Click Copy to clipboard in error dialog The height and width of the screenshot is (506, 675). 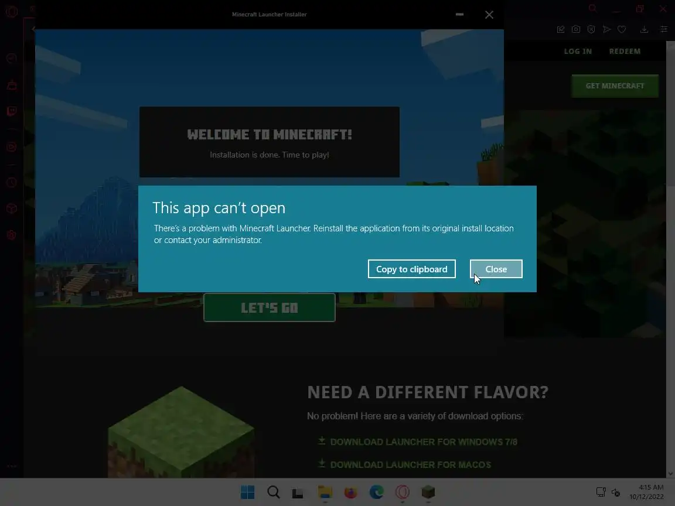click(x=411, y=269)
